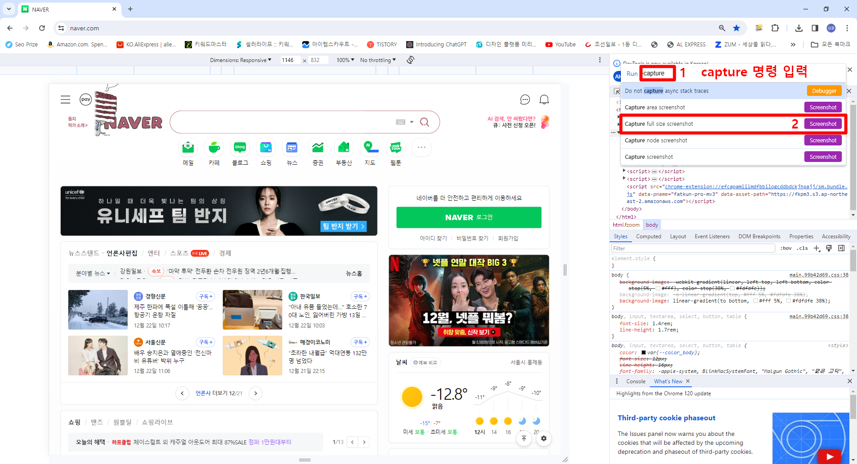The width and height of the screenshot is (857, 464).
Task: Open the 메일 shortcut icon
Action: coord(188,147)
